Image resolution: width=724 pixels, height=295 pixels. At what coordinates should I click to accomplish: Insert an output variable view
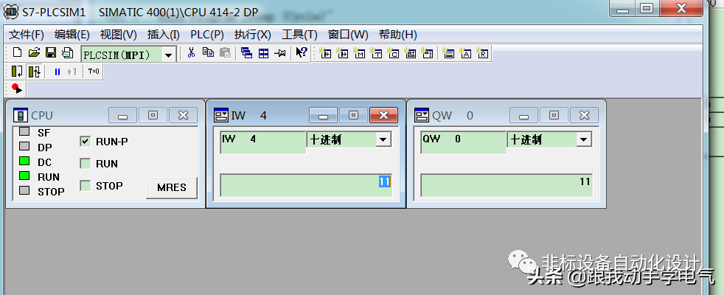click(x=343, y=53)
